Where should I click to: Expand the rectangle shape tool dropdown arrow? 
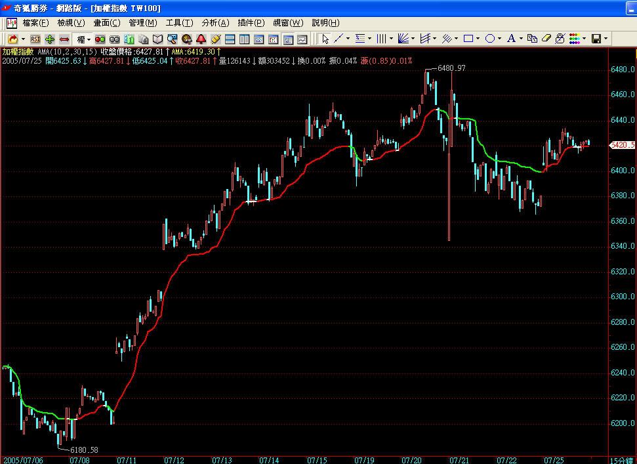478,39
